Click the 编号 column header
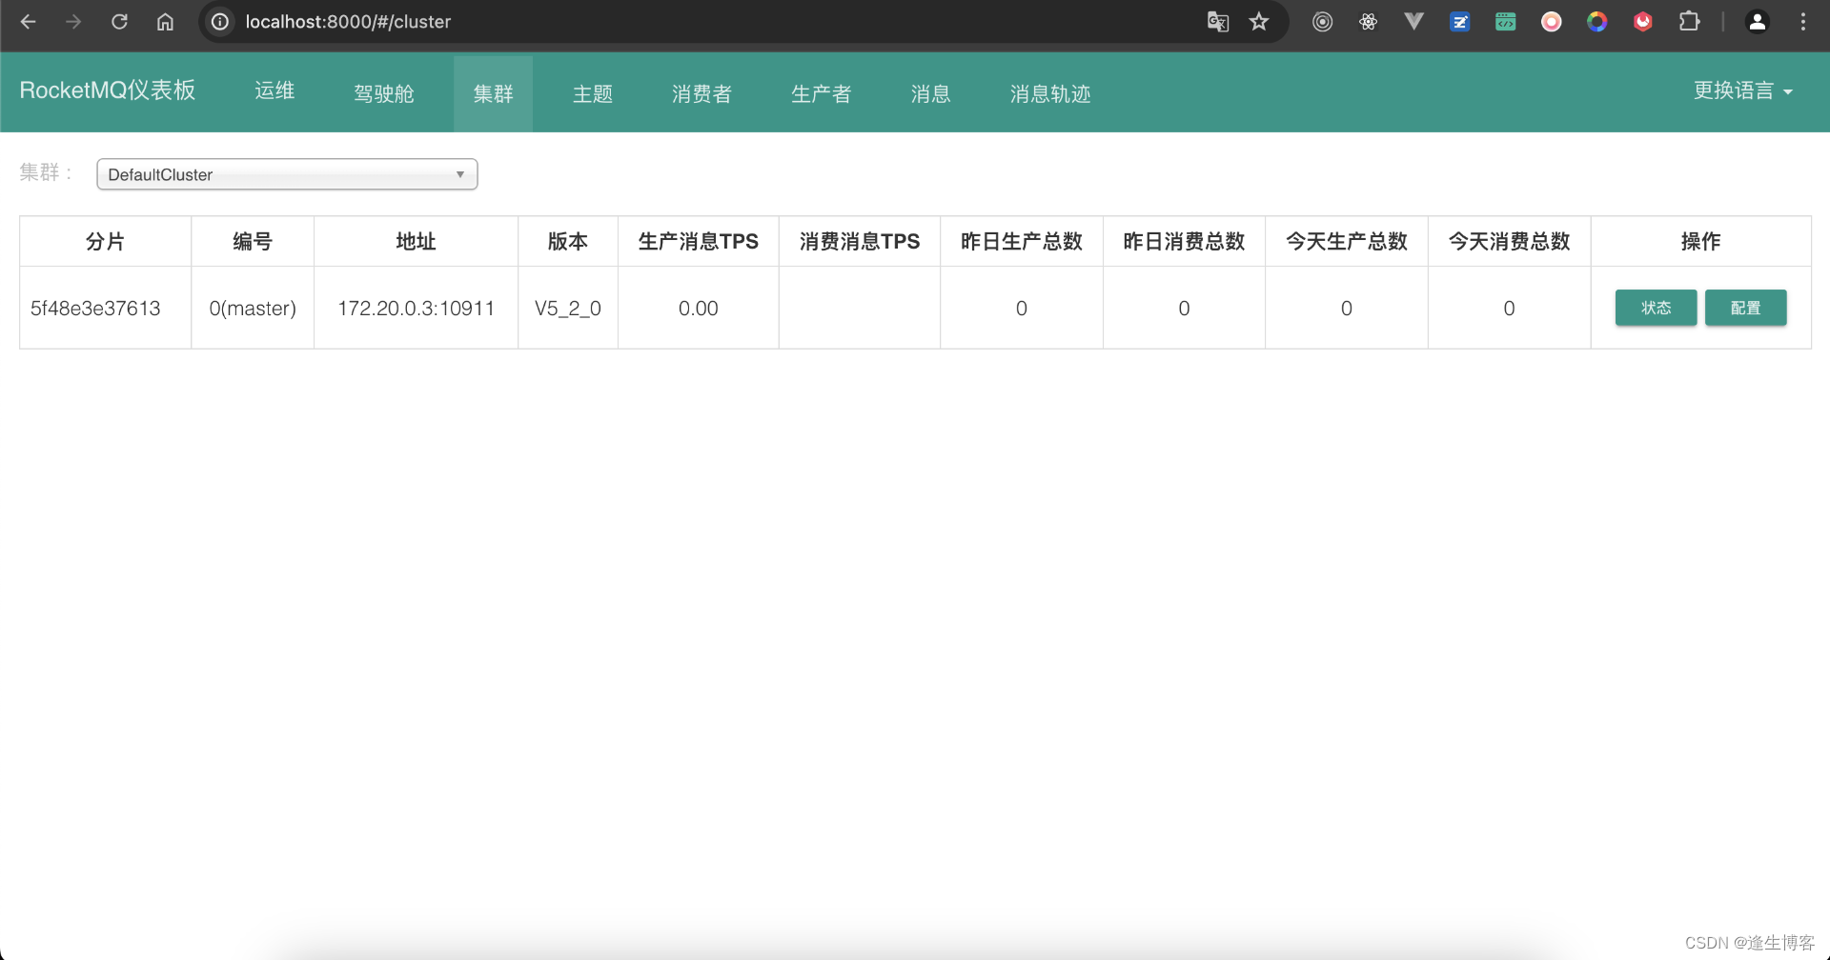The width and height of the screenshot is (1830, 960). 253,242
